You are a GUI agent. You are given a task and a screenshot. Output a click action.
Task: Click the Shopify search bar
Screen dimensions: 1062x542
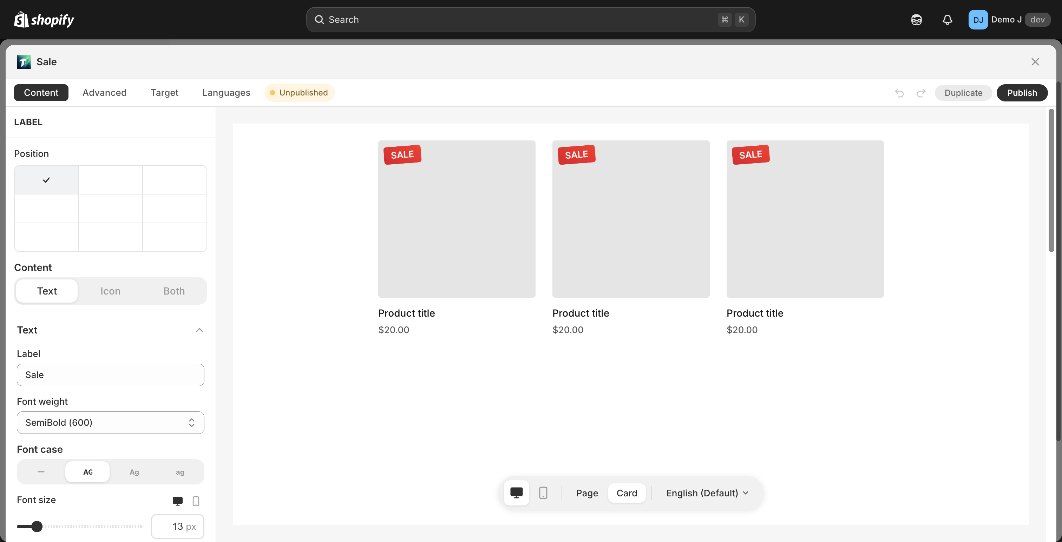point(531,19)
